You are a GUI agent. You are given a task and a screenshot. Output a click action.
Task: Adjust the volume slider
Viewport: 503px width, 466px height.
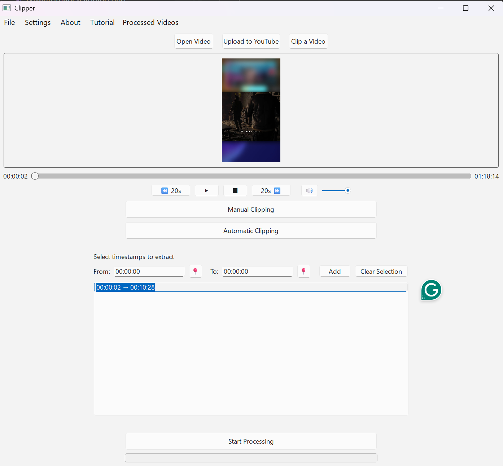coord(347,190)
